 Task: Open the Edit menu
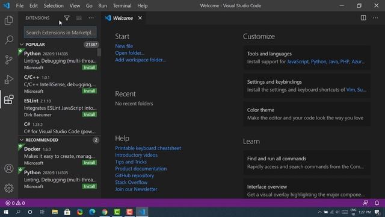(x=34, y=5)
